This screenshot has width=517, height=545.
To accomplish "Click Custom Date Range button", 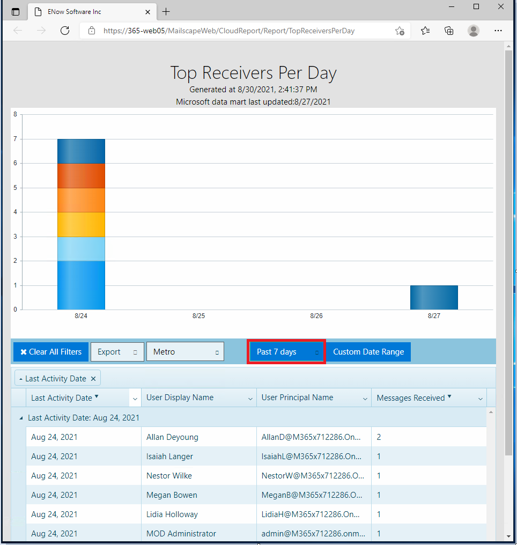I will pos(368,352).
